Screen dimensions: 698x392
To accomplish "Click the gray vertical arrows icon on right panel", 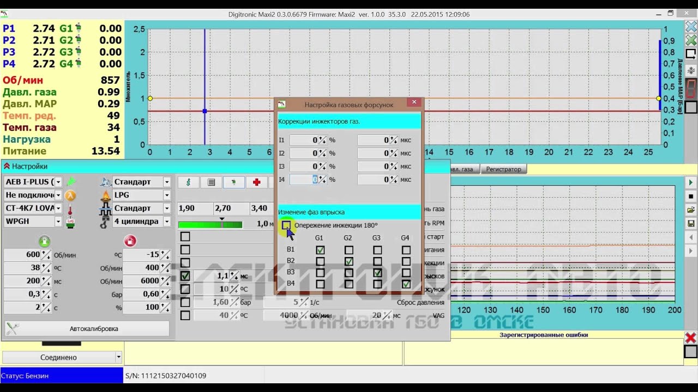I will point(691,70).
